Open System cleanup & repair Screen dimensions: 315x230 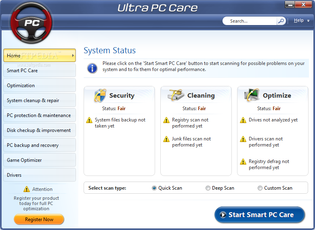[x=40, y=100]
